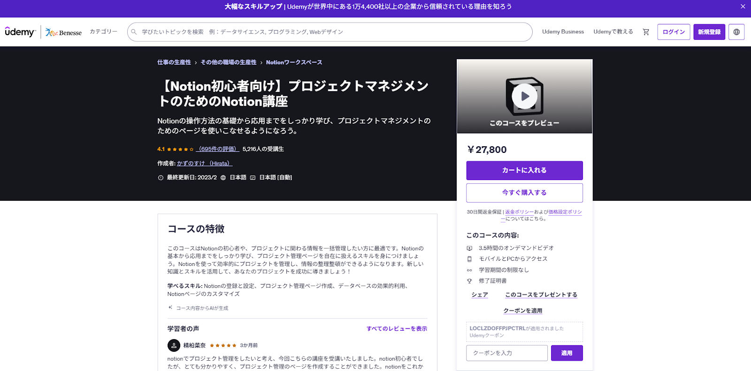Open Udemy Business link
Image resolution: width=751 pixels, height=371 pixels.
563,32
